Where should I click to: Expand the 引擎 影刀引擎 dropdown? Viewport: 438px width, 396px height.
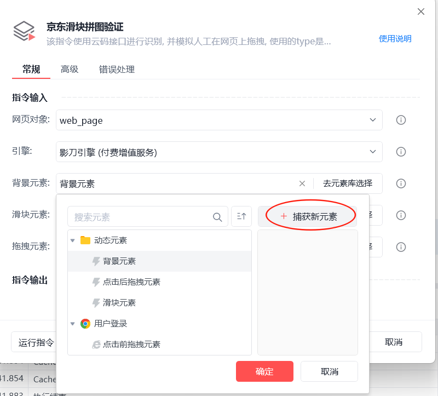[373, 152]
